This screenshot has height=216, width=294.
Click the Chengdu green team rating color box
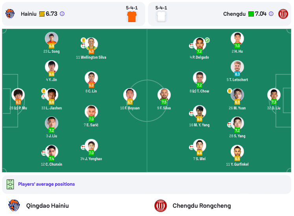251,14
